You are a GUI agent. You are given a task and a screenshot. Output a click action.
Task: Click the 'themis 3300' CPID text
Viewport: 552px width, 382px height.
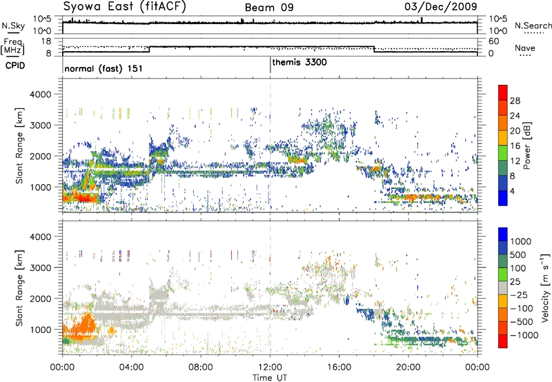tap(299, 62)
